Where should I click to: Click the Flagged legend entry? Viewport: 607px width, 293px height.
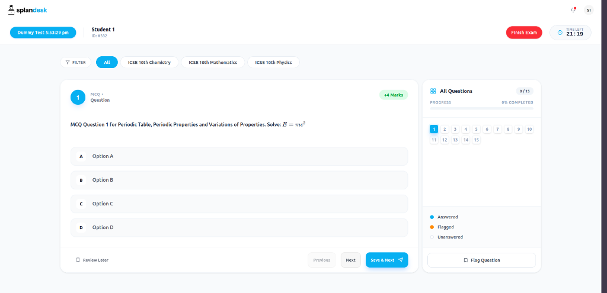(442, 227)
